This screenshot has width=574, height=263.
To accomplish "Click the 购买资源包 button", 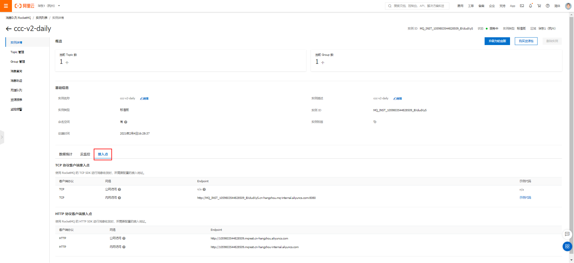I will tap(526, 41).
